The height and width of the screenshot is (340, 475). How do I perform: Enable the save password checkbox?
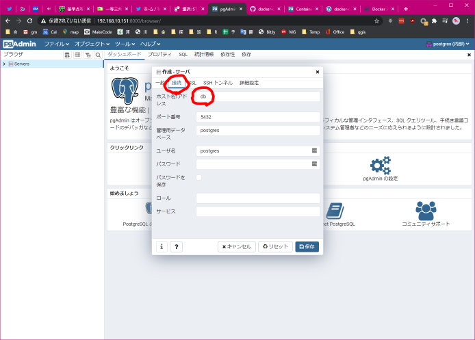point(199,178)
